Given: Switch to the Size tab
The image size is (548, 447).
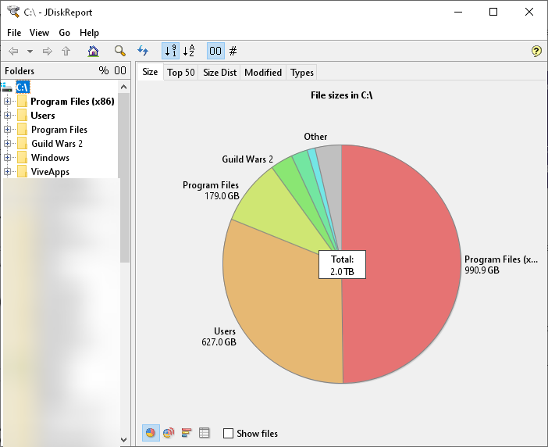Looking at the screenshot, I should click(x=150, y=72).
